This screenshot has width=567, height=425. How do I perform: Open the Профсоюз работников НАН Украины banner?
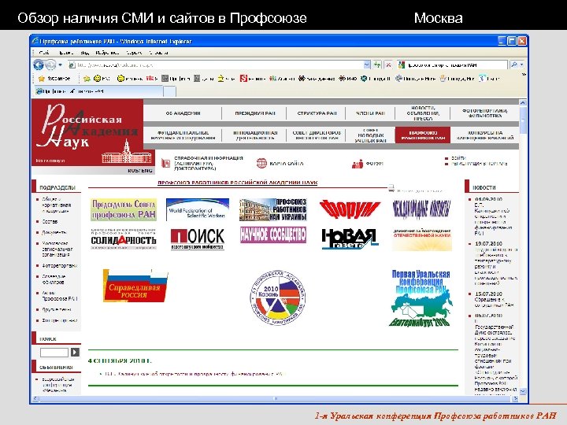pos(273,209)
